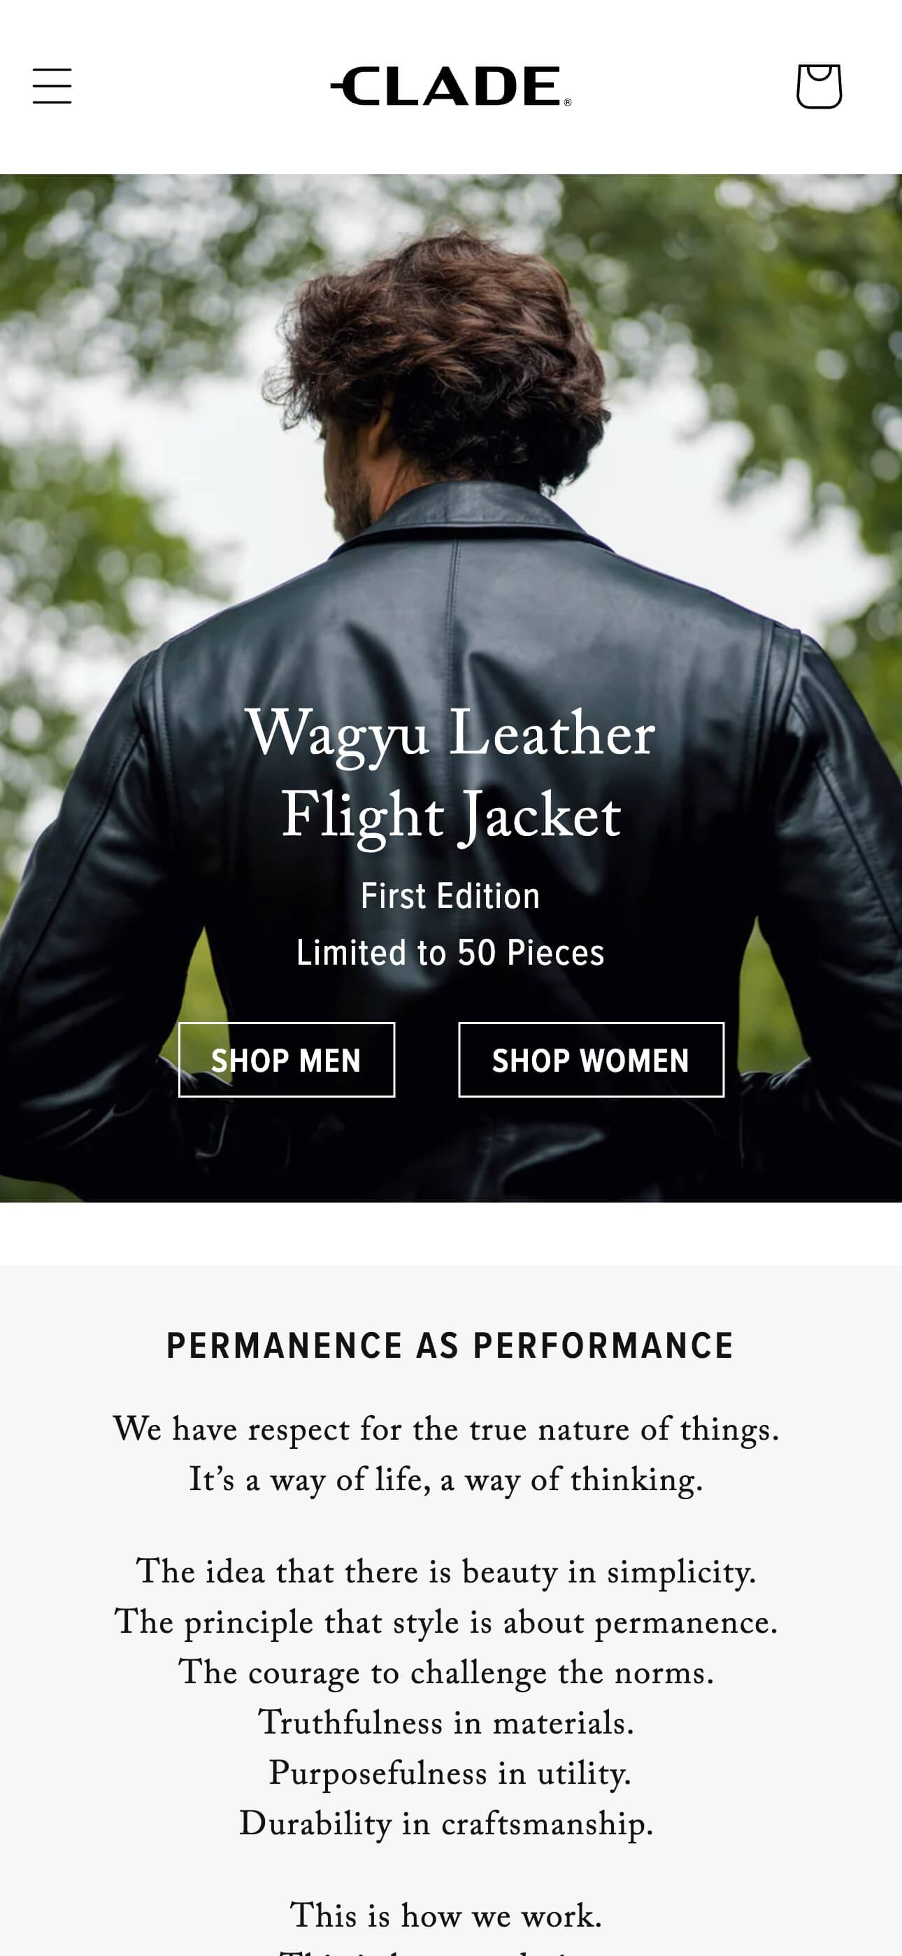Open the hamburger navigation menu

[x=52, y=86]
